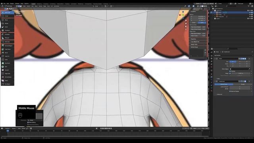
Task: Click the Local button in the Transform panel
Action: pyautogui.click(x=202, y=23)
